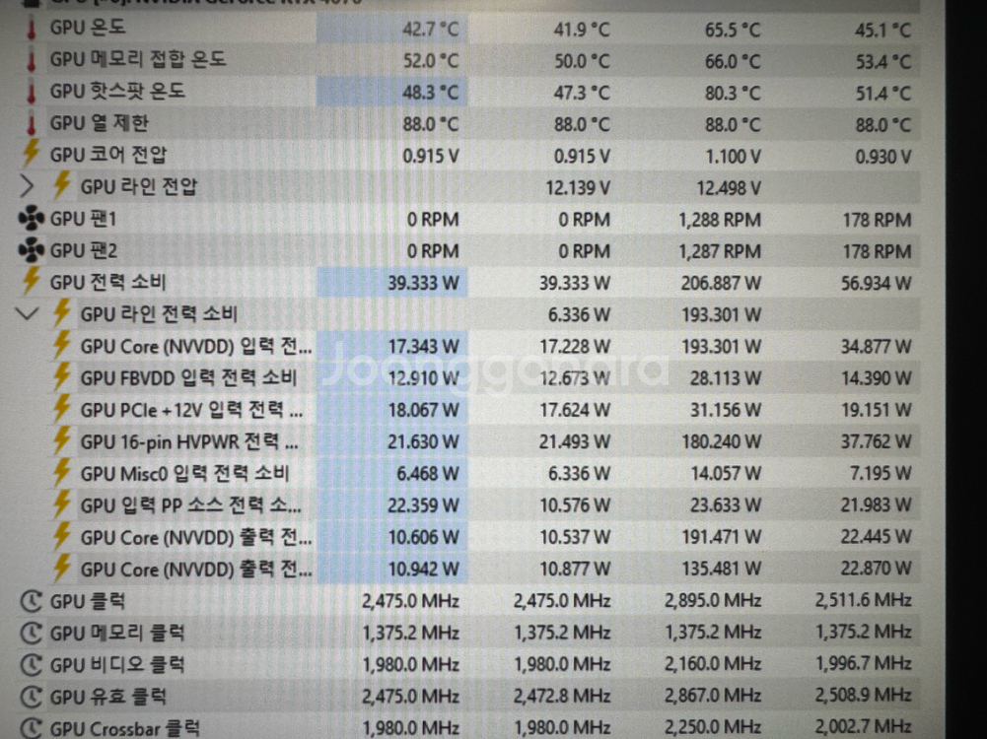Click the lightning icon beside GPU 16-pin HVPWR
The width and height of the screenshot is (987, 739).
pos(61,441)
